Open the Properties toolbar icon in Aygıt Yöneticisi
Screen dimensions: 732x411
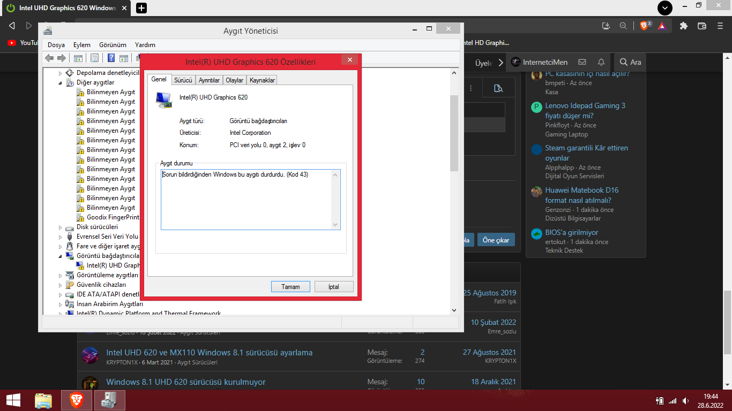[94, 58]
